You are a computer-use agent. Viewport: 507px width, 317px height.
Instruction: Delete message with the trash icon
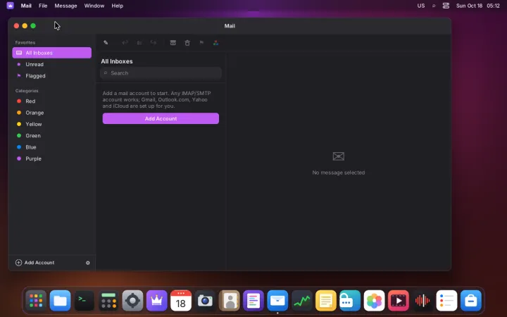point(187,43)
